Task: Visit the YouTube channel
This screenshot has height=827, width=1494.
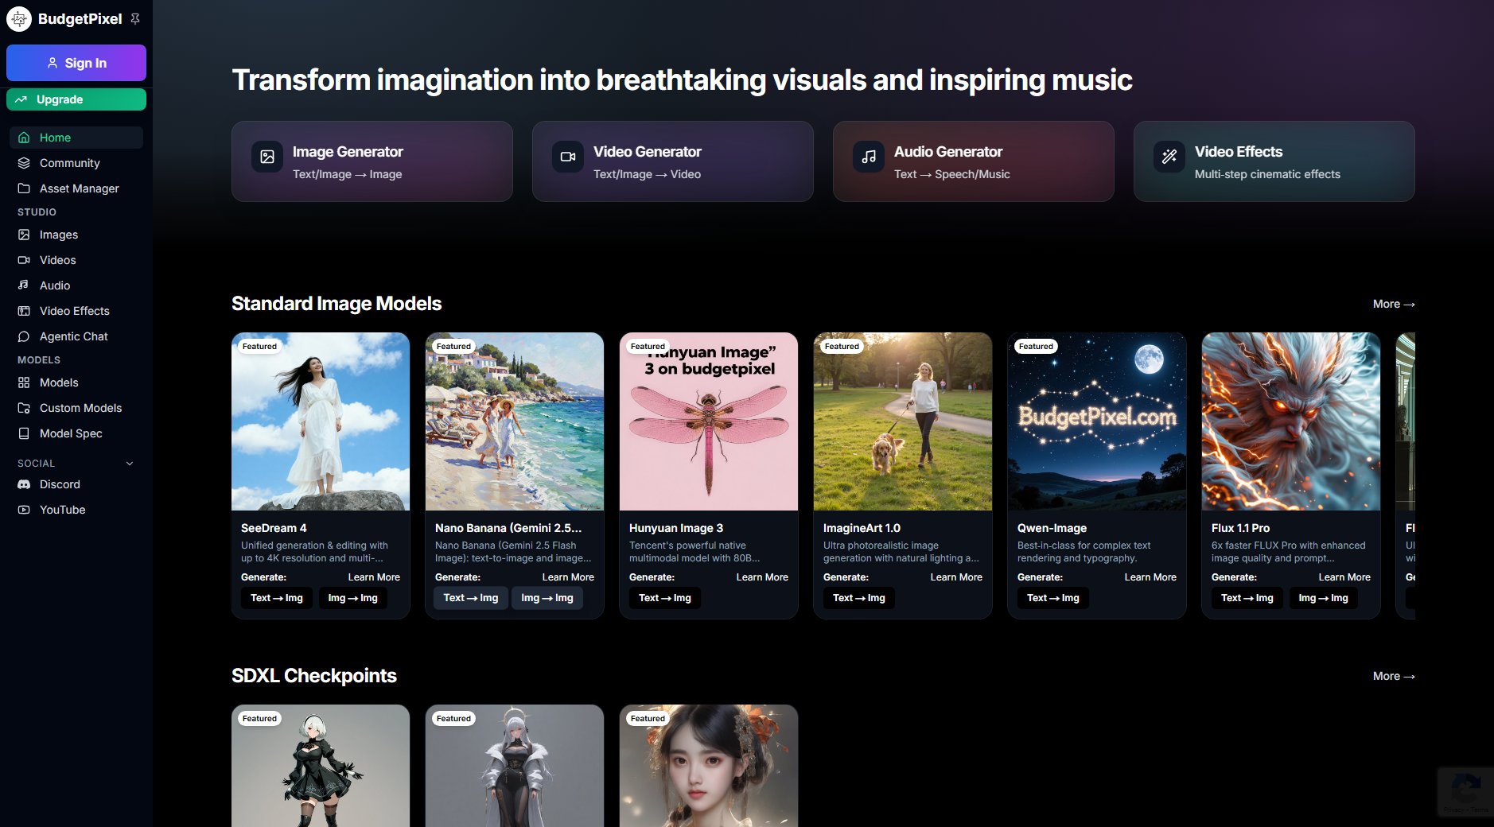Action: click(x=62, y=510)
